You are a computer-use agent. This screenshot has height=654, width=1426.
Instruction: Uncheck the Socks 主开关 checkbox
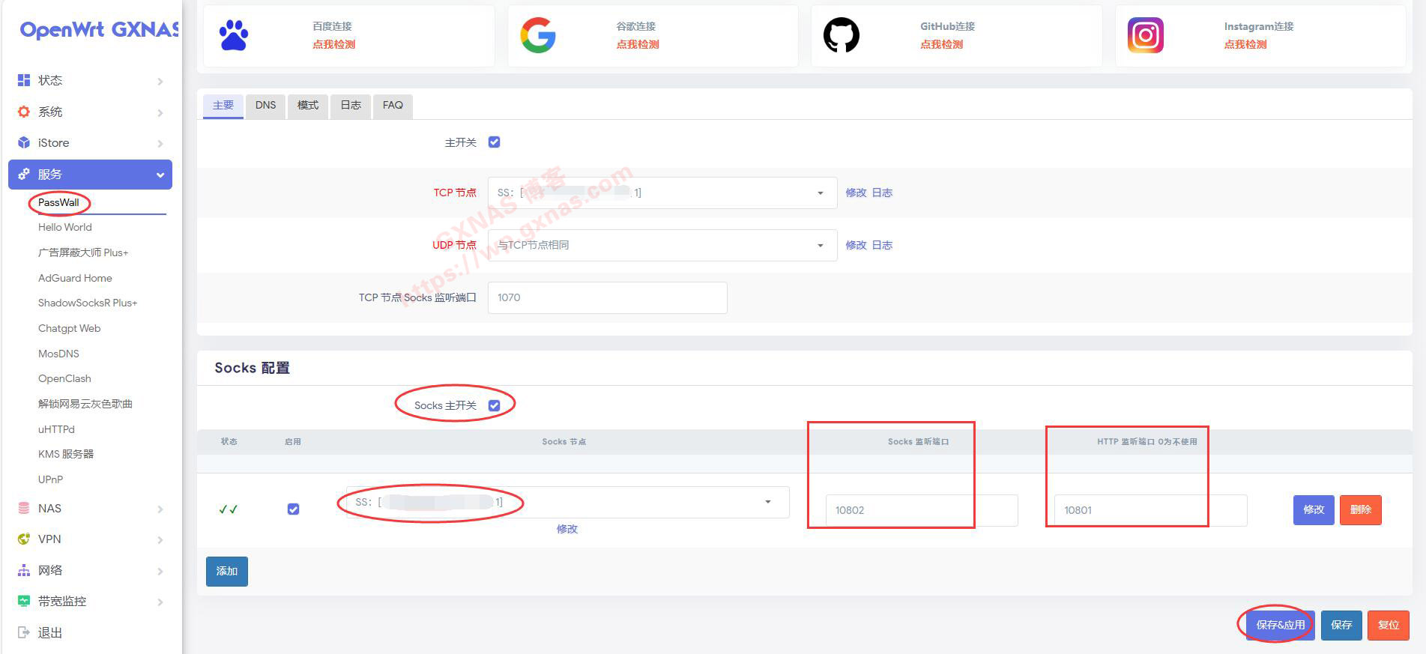coord(494,405)
